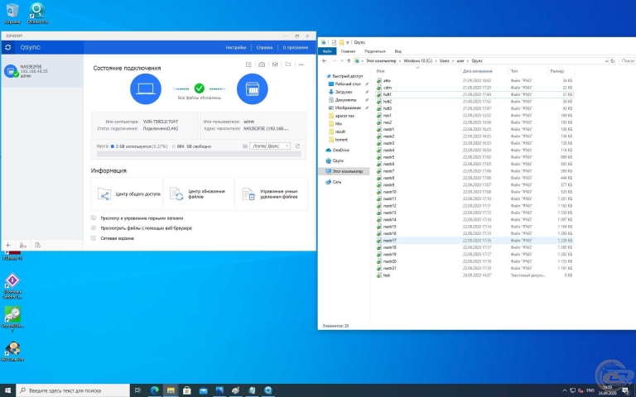
Task: Click Windows 10 (C:) in the address path
Action: click(417, 60)
